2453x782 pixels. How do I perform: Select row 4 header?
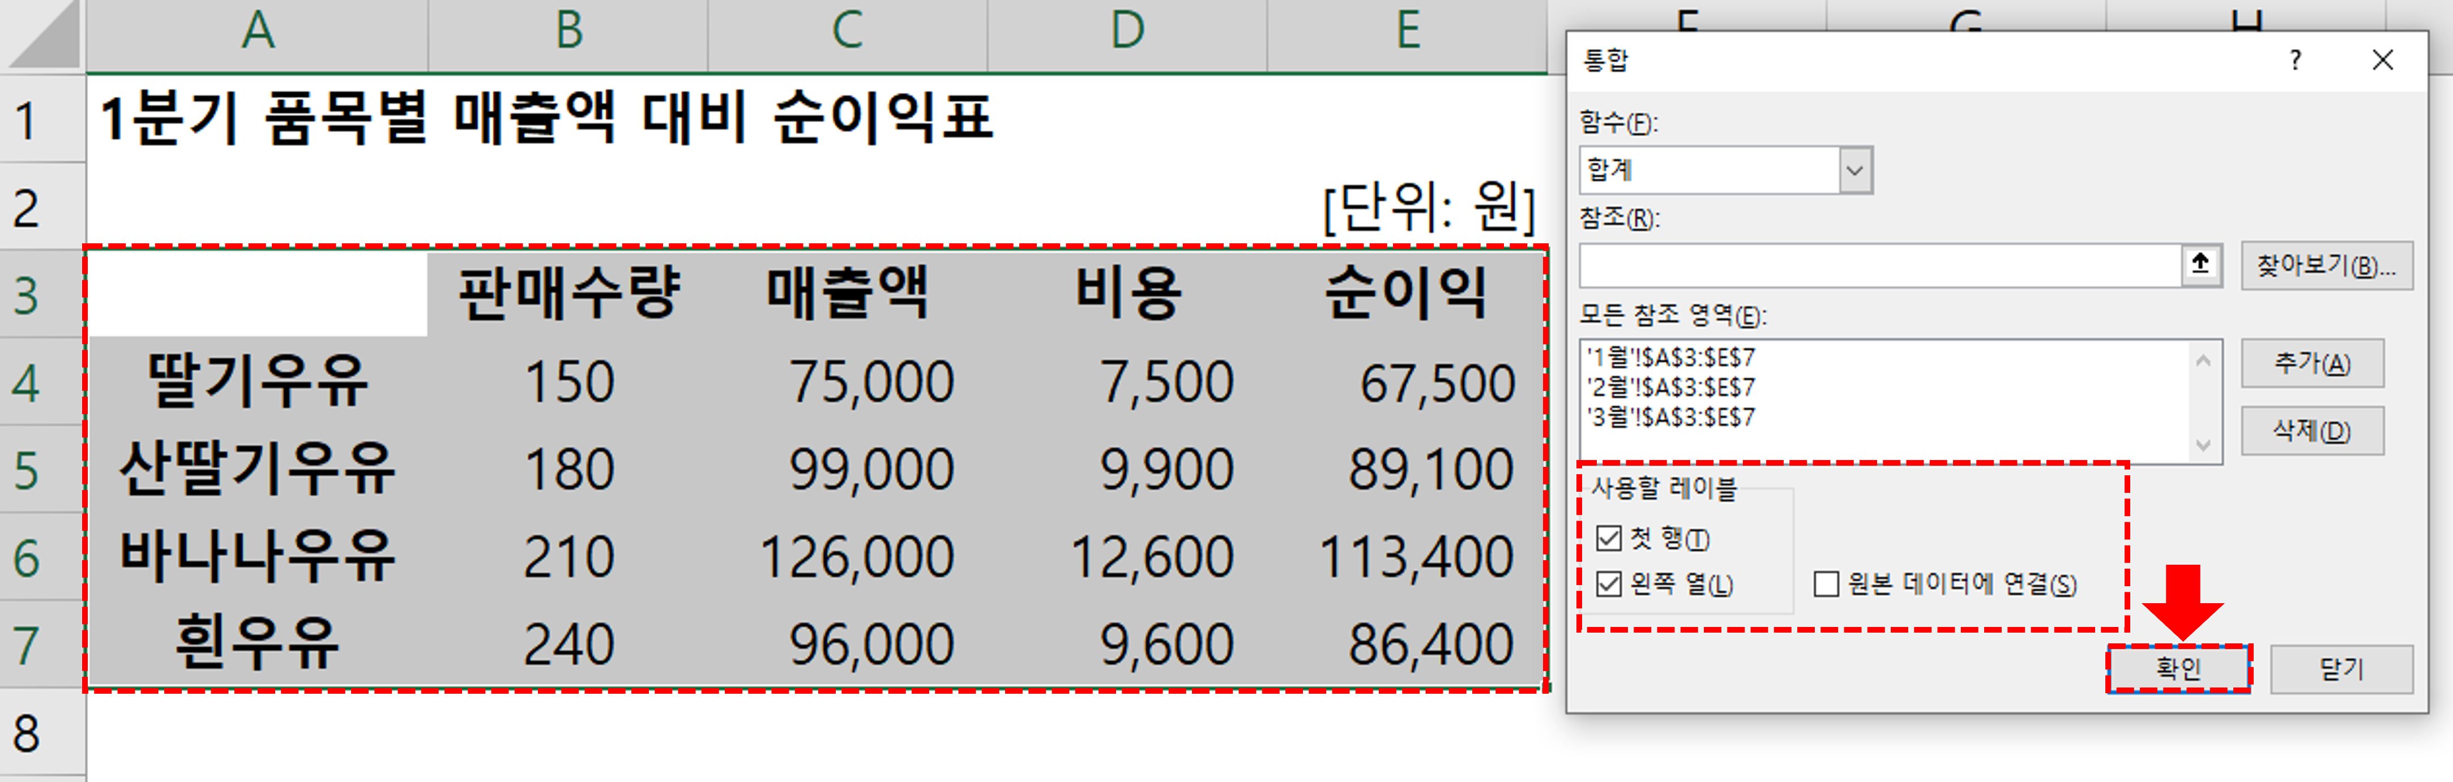coord(43,381)
